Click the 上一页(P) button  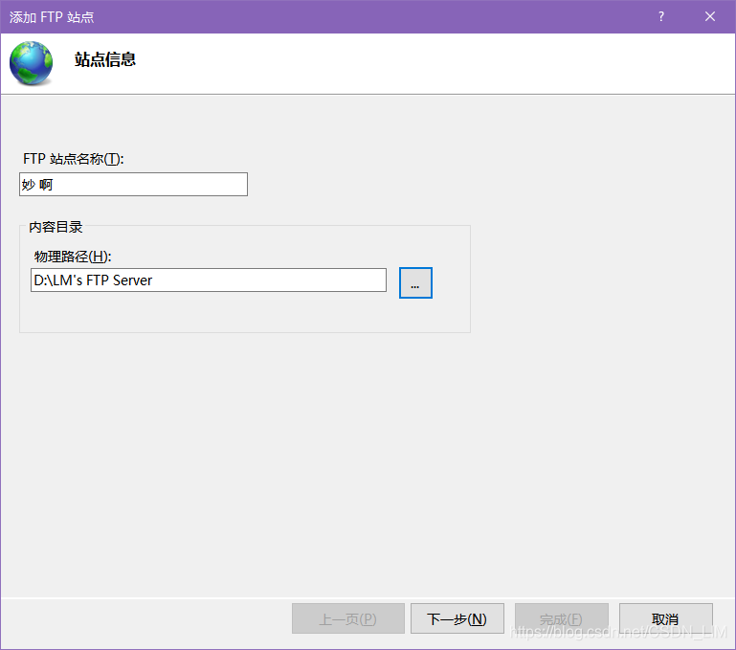348,618
